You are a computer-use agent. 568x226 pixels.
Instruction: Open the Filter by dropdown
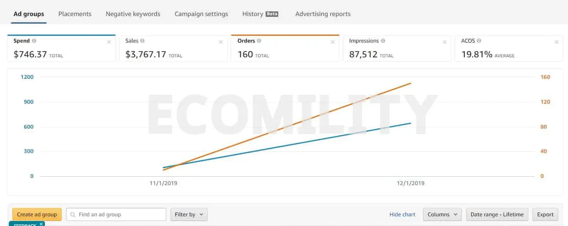tap(189, 214)
